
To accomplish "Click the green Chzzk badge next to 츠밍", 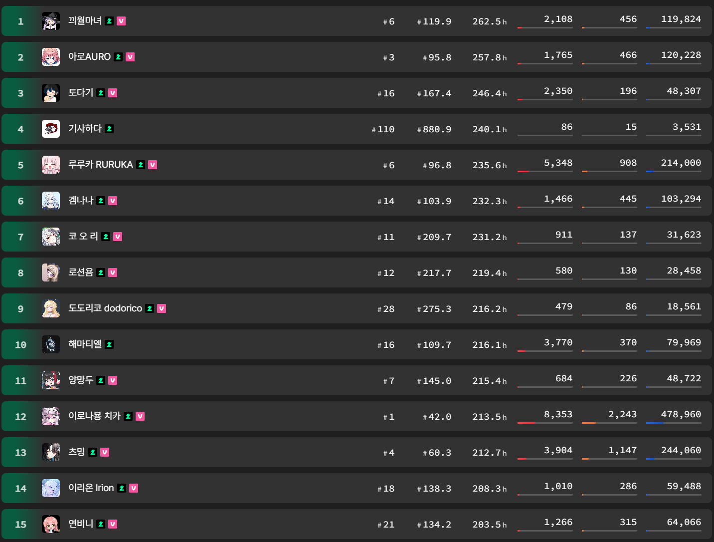I will pyautogui.click(x=93, y=452).
